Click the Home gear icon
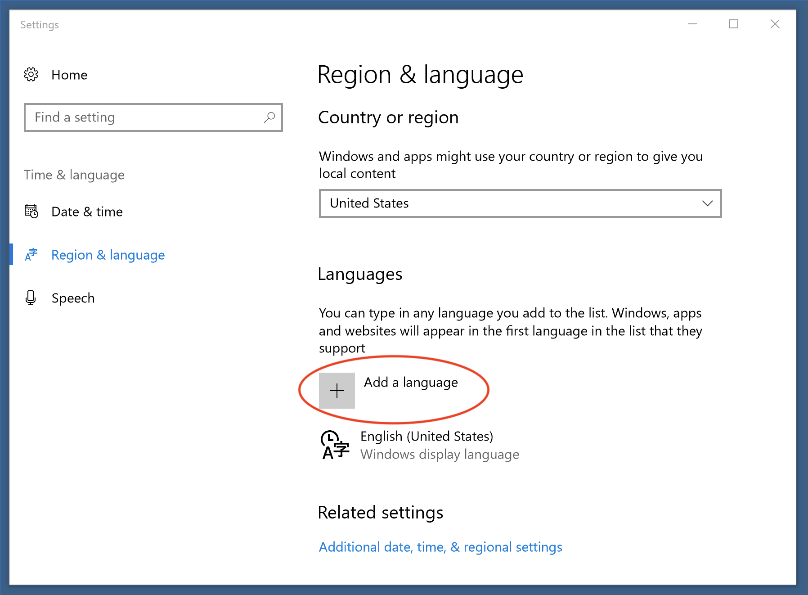Viewport: 808px width, 595px height. tap(31, 74)
